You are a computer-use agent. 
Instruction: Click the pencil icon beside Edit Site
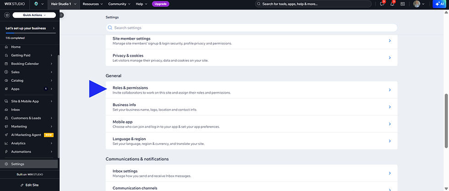click(22, 185)
